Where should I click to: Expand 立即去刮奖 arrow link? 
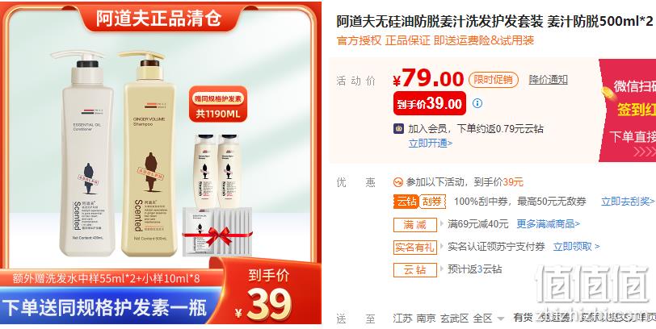click(x=628, y=202)
